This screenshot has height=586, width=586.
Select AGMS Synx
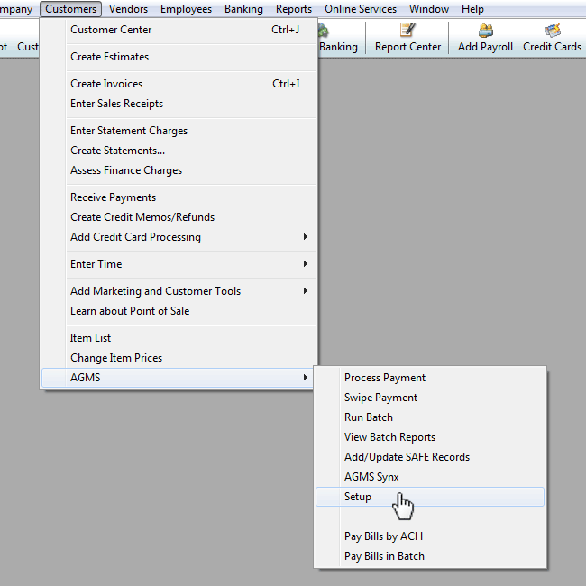click(x=430, y=477)
